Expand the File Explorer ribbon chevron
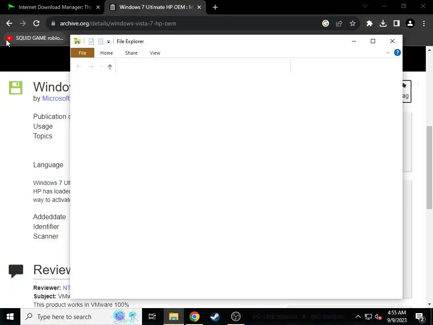The width and height of the screenshot is (433, 325). click(388, 52)
